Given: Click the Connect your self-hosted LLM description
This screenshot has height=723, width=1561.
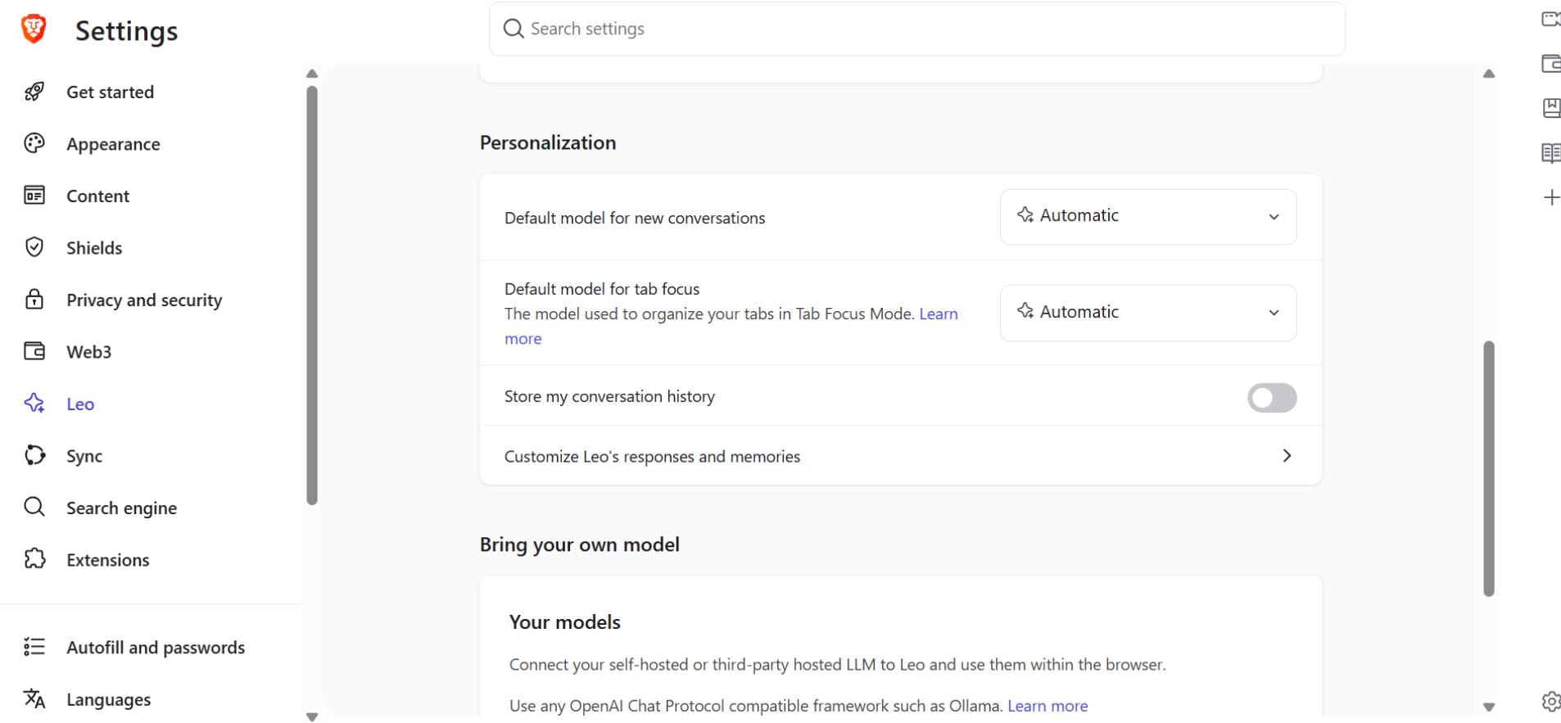Looking at the screenshot, I should coord(838,664).
